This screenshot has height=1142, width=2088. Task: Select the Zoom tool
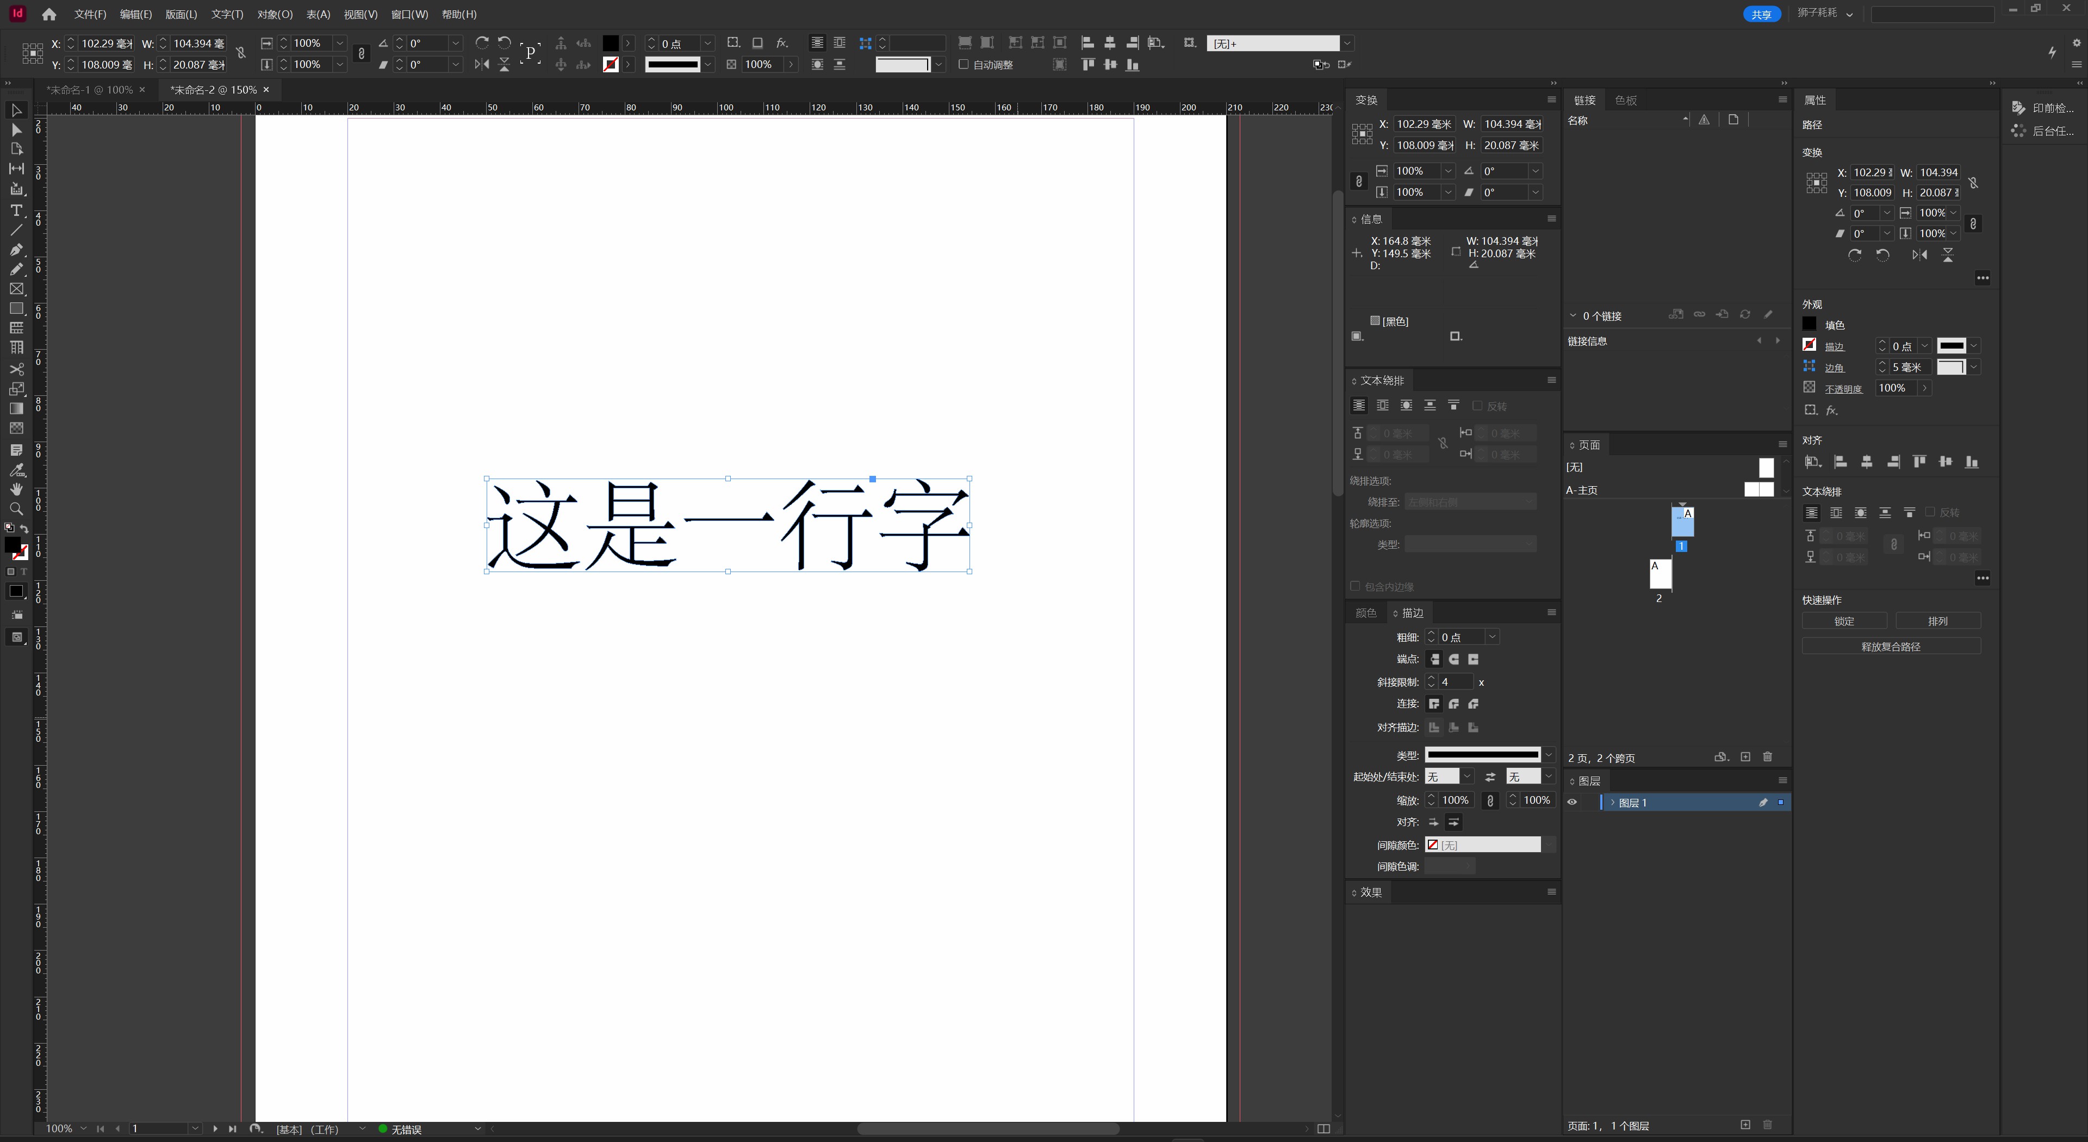[16, 509]
